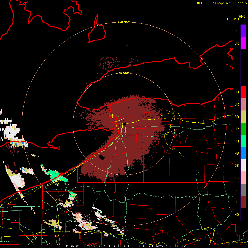Click the UK legend label
The height and width of the screenshot is (248, 248).
(x=236, y=43)
